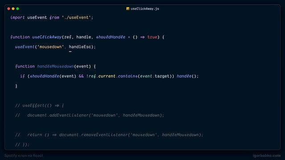Click the JS file icon in title

(128, 8)
